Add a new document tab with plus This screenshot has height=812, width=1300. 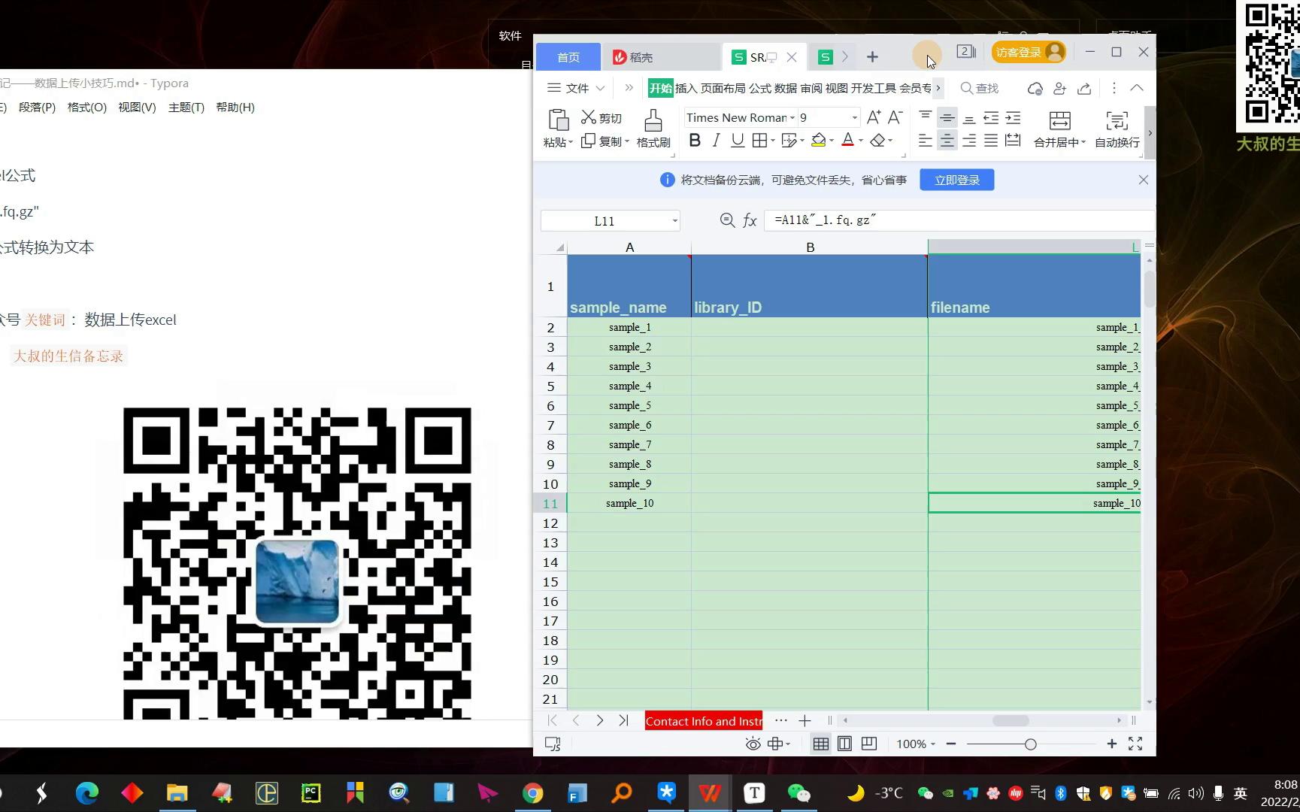coord(872,57)
